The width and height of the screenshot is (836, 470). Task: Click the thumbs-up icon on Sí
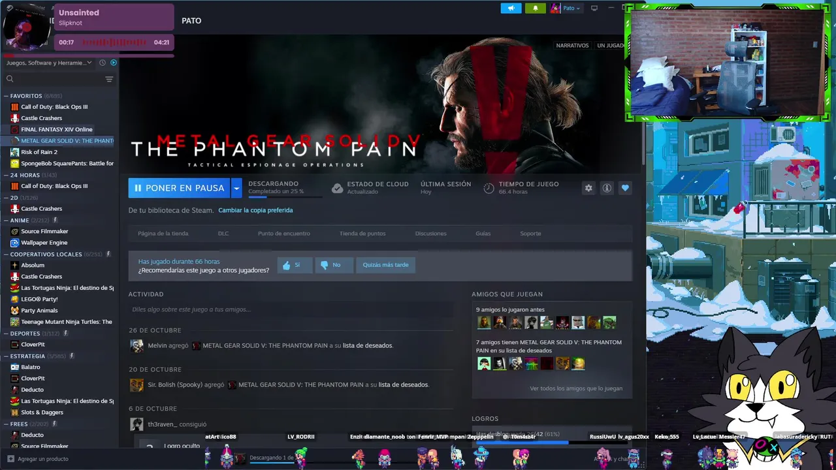point(285,265)
